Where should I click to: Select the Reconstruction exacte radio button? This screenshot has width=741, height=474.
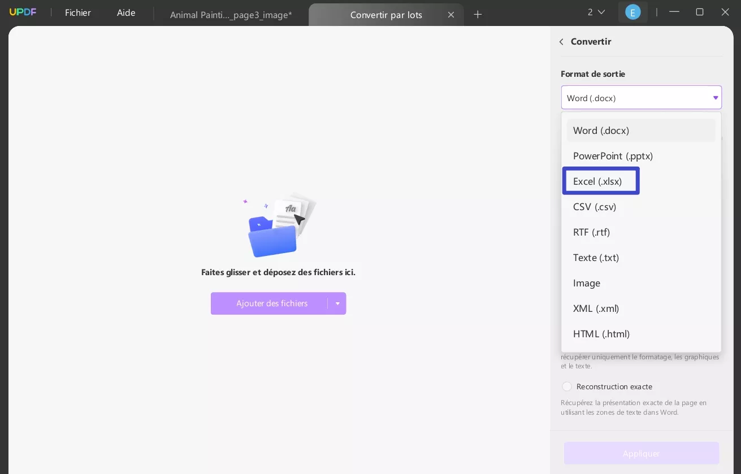(x=567, y=386)
